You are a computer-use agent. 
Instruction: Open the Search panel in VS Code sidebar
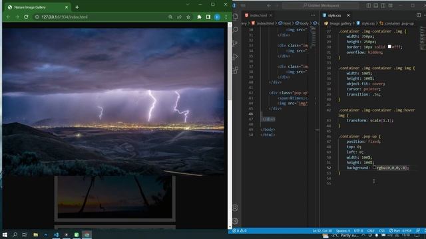click(236, 30)
